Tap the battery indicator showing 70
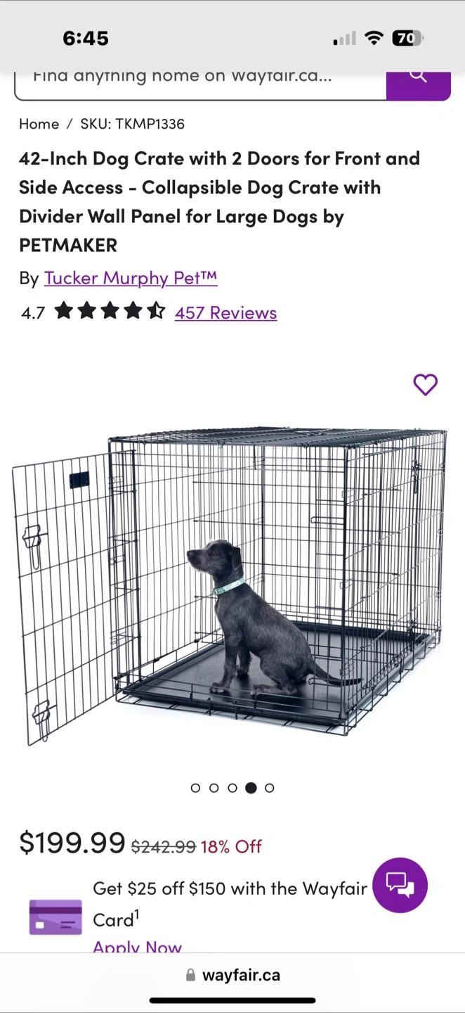The image size is (465, 1013). pos(408,38)
